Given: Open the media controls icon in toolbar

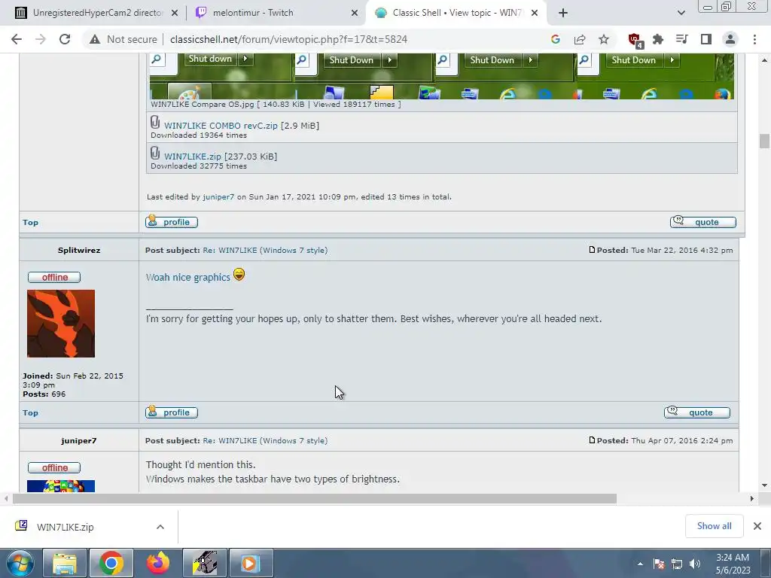Looking at the screenshot, I should coord(682,39).
